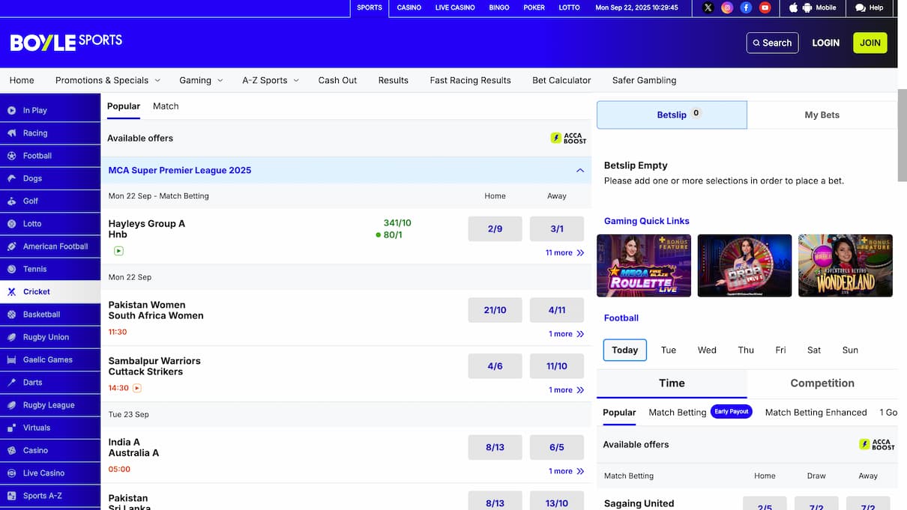Open POKER in the top bar
Image resolution: width=907 pixels, height=510 pixels.
(534, 7)
